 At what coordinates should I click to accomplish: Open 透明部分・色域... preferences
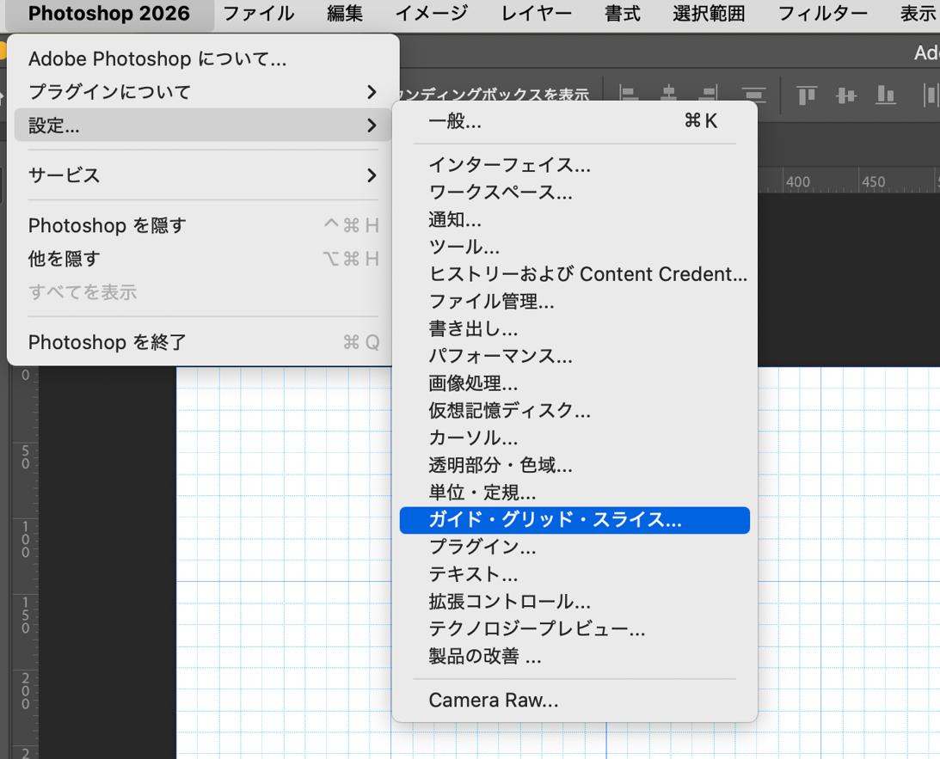pos(574,465)
